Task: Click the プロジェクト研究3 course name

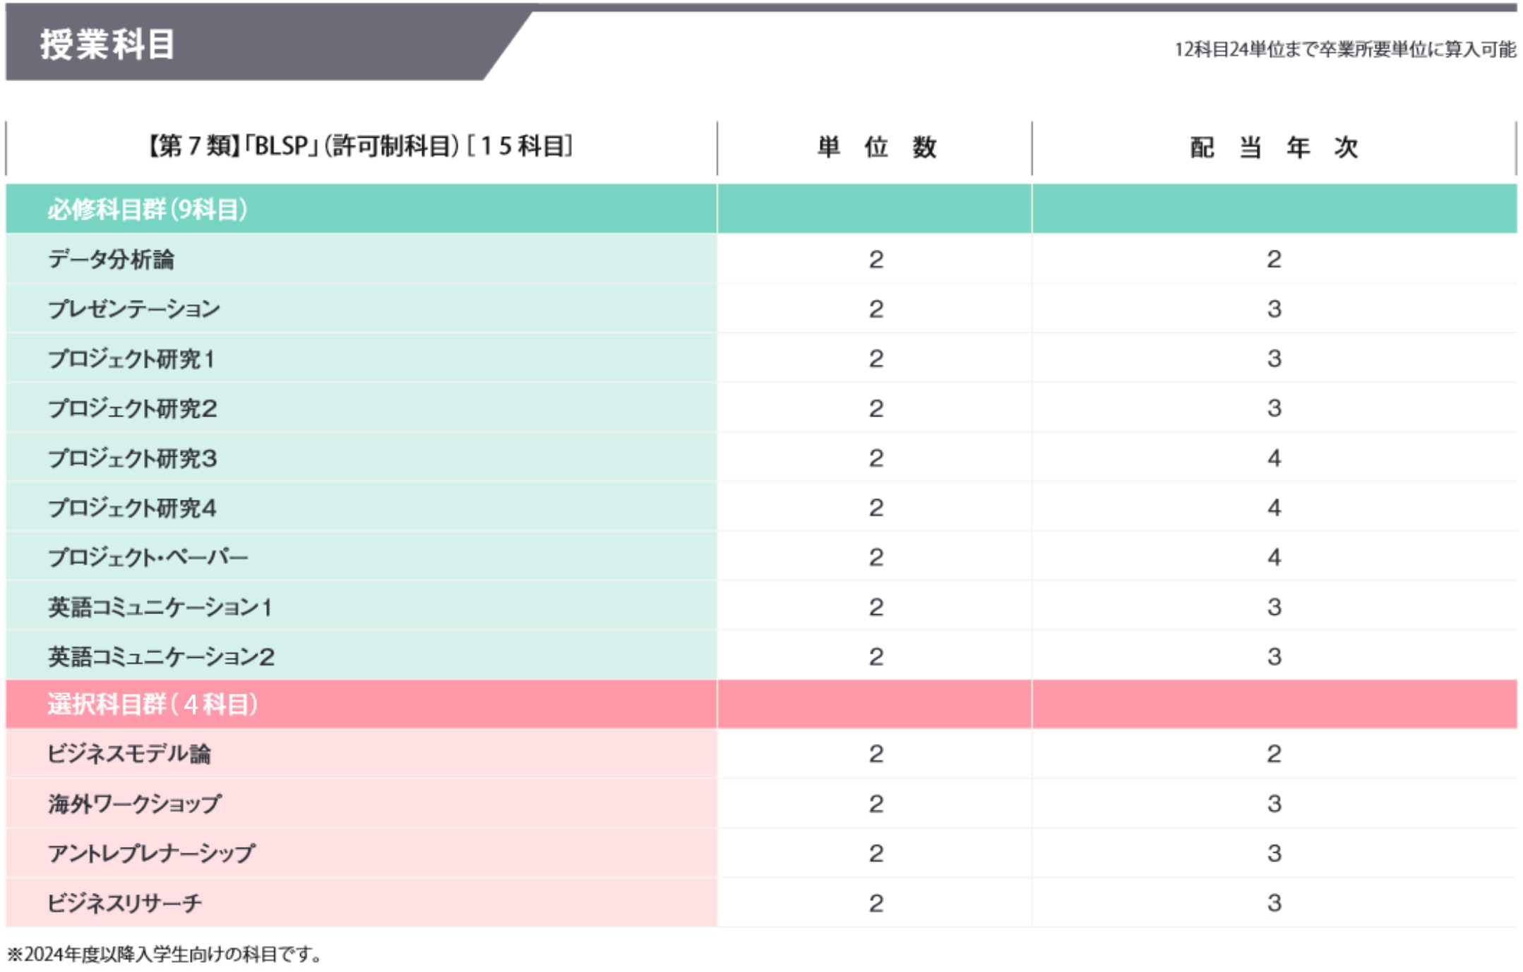Action: tap(132, 459)
